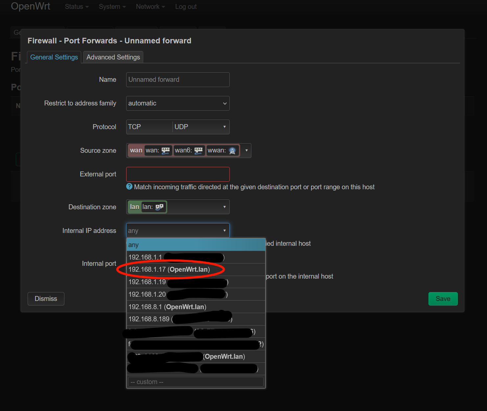Select 192.168.1.17 (OpenWrt.lan) entry
The height and width of the screenshot is (411, 487).
point(196,269)
